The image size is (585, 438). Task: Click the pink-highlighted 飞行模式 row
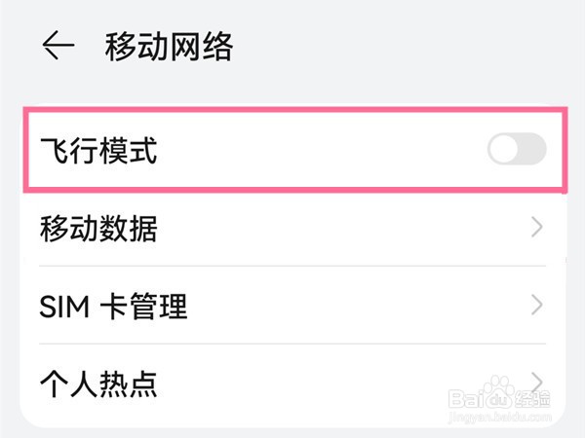click(x=292, y=150)
